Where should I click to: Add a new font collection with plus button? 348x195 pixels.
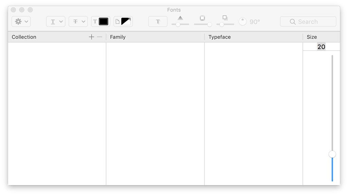[x=91, y=37]
